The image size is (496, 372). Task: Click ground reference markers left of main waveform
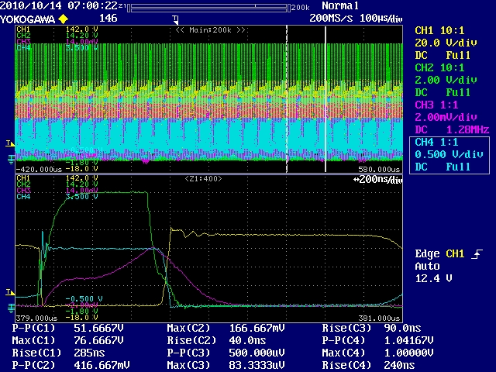click(x=9, y=159)
